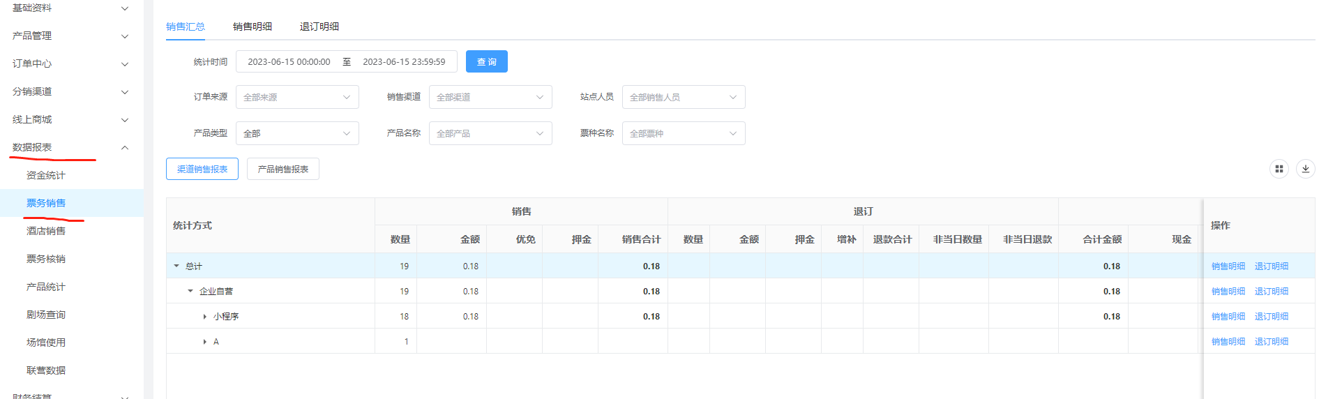Click the grid column settings icon
Screen dimensions: 1319x399
click(x=1279, y=169)
